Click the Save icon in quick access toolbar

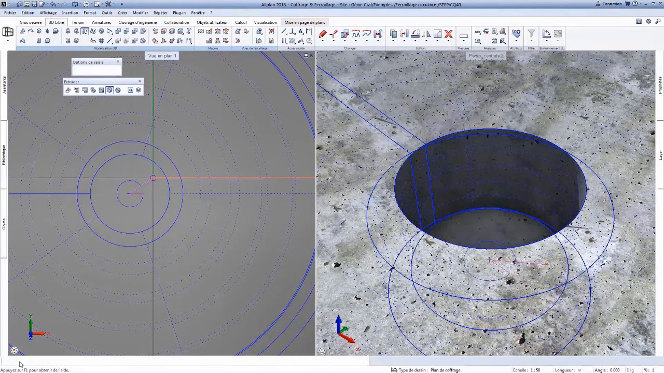[x=34, y=4]
